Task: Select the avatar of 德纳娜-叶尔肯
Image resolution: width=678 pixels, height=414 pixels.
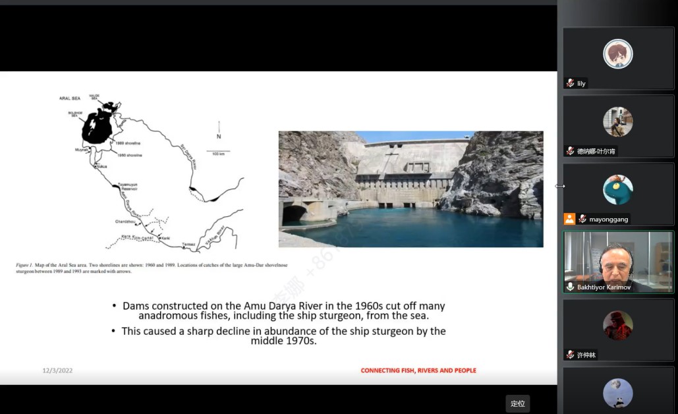Action: (617, 122)
